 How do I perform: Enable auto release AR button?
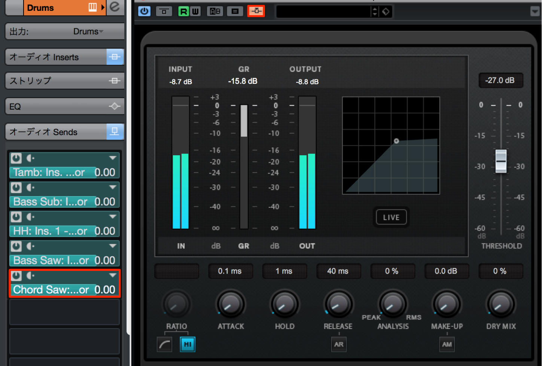click(x=339, y=344)
